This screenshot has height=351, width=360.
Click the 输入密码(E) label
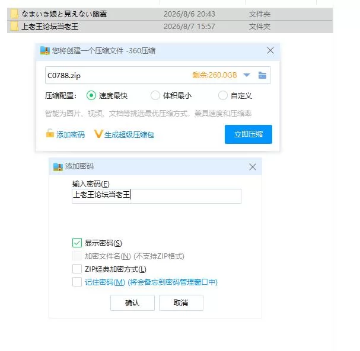pos(91,183)
